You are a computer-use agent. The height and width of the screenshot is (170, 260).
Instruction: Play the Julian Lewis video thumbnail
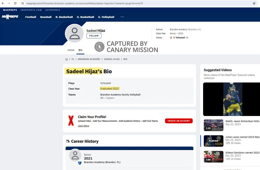pyautogui.click(x=214, y=141)
